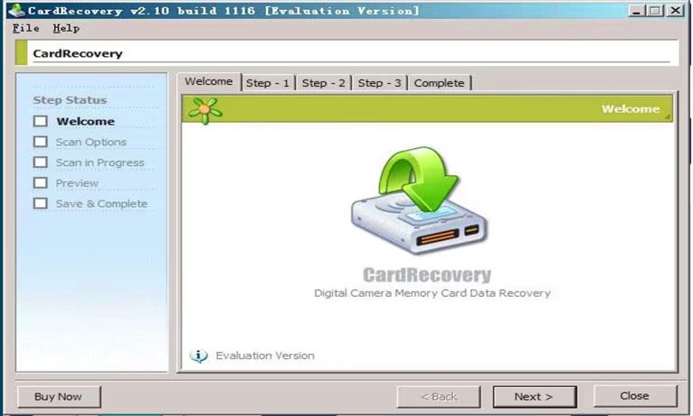Click the 'Save & Complete' step label

102,204
